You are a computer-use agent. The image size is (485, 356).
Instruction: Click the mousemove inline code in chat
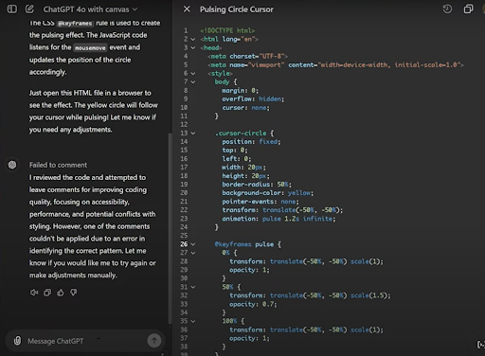(x=90, y=47)
